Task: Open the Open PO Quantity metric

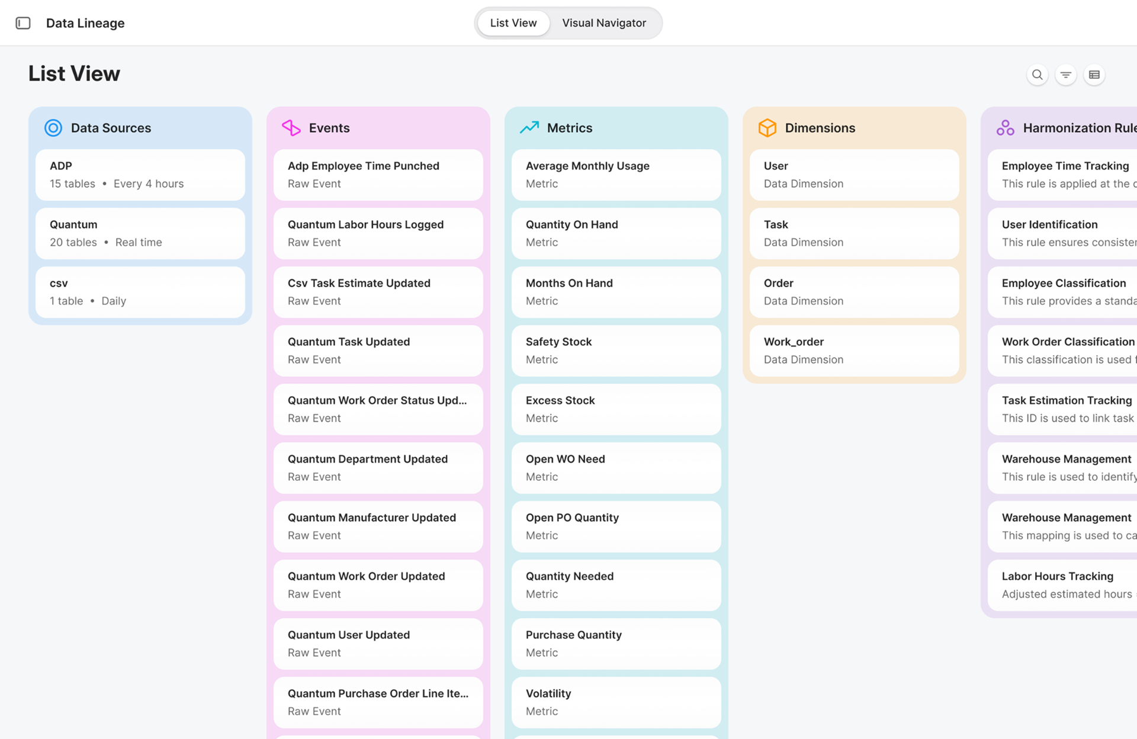Action: click(x=616, y=526)
